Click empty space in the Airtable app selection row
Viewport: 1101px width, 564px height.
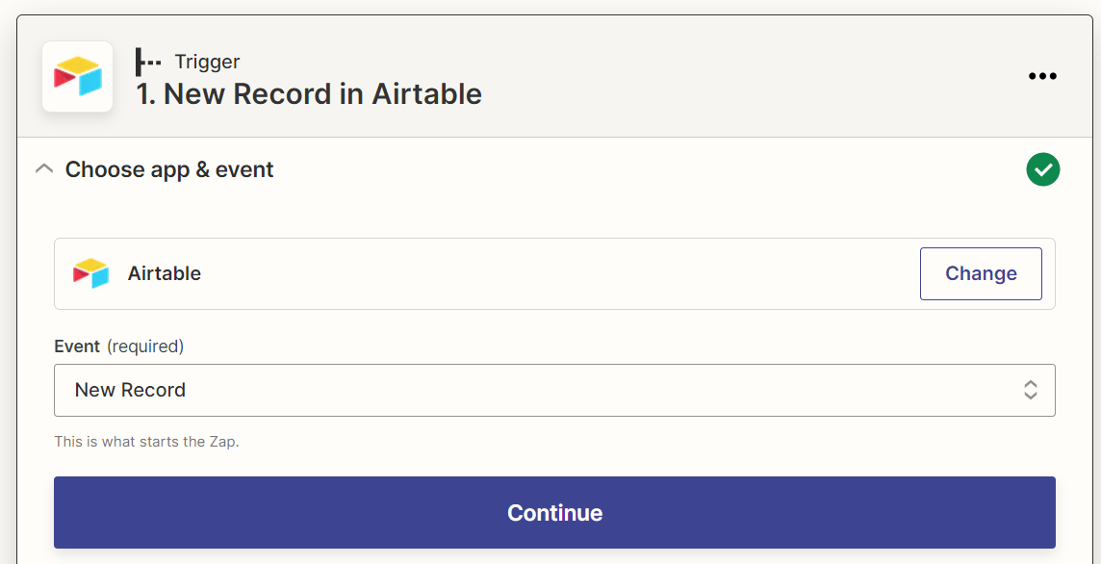click(x=554, y=273)
